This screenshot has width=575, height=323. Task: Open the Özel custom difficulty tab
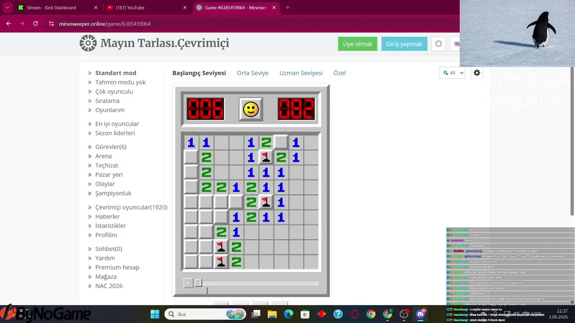[340, 73]
